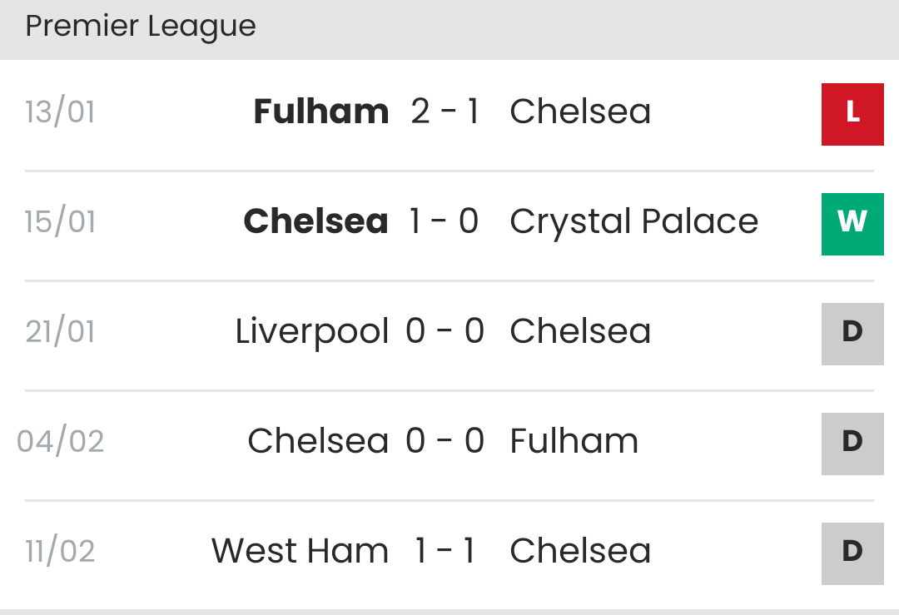Open the 1 - 1 score result
The image size is (899, 615).
(445, 551)
